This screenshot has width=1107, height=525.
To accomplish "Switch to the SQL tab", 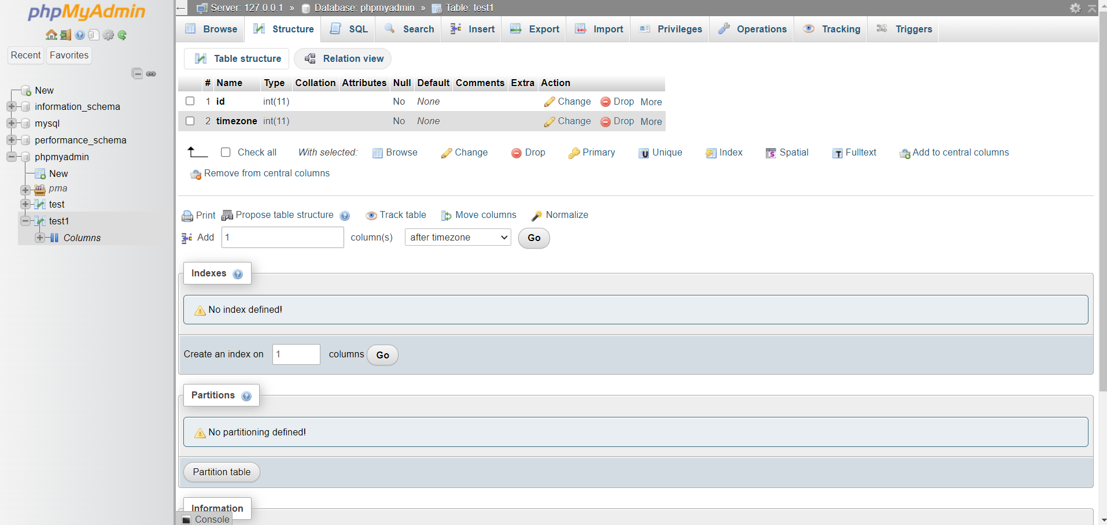I will click(348, 29).
